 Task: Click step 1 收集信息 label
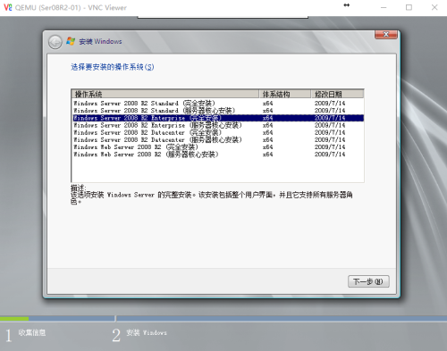pos(32,332)
